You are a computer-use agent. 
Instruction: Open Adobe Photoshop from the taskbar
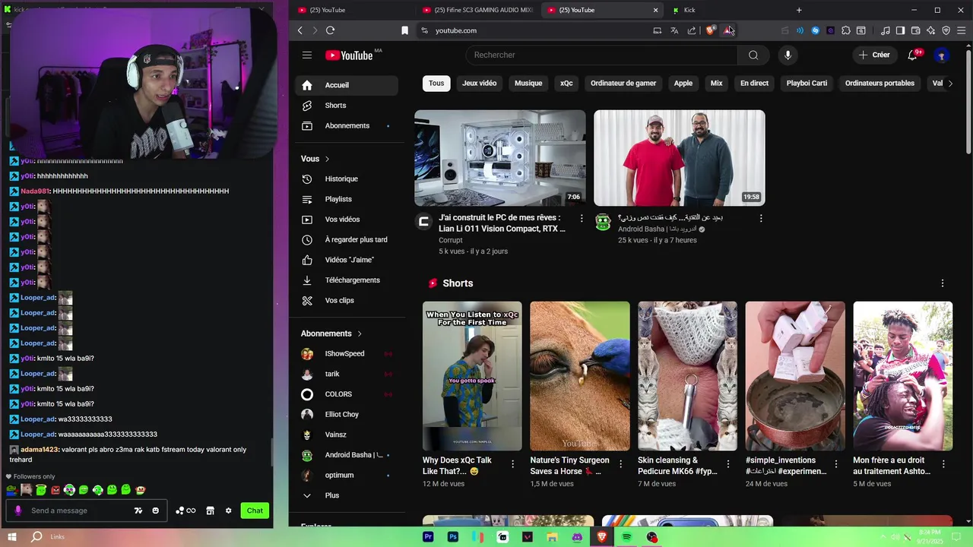[453, 537]
